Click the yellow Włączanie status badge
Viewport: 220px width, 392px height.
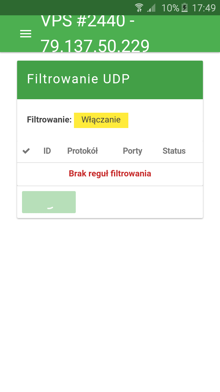pyautogui.click(x=101, y=120)
